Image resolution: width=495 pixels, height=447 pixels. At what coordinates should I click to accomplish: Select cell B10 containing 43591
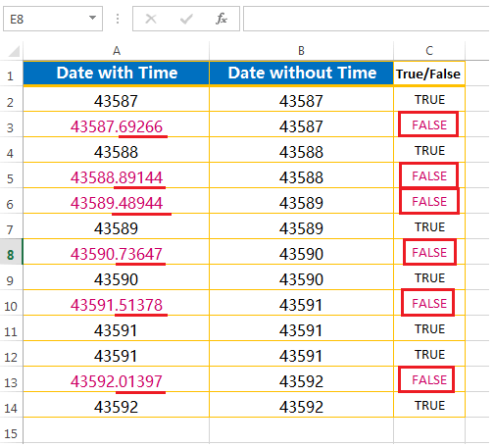(x=301, y=303)
